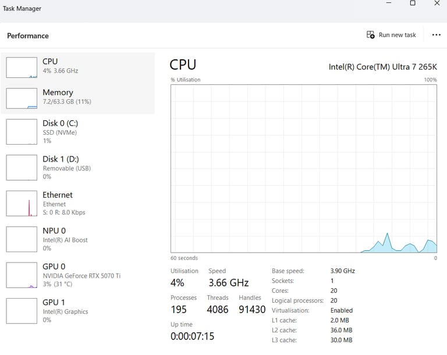This screenshot has height=355, width=447.
Task: Click the 7.2/63.3 GB (11%) memory text
Action: tap(67, 102)
